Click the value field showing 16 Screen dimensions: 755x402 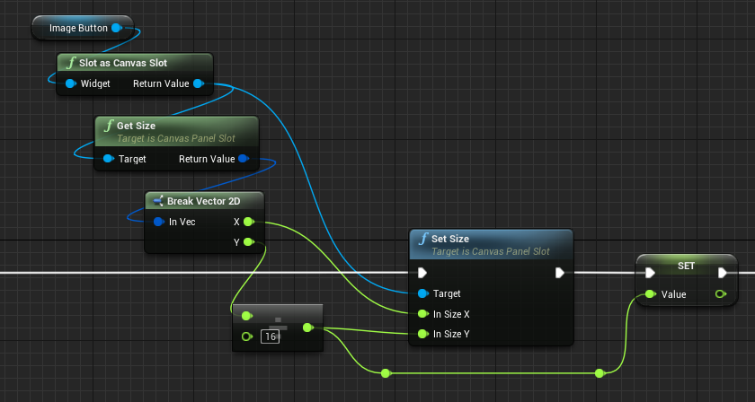point(271,336)
